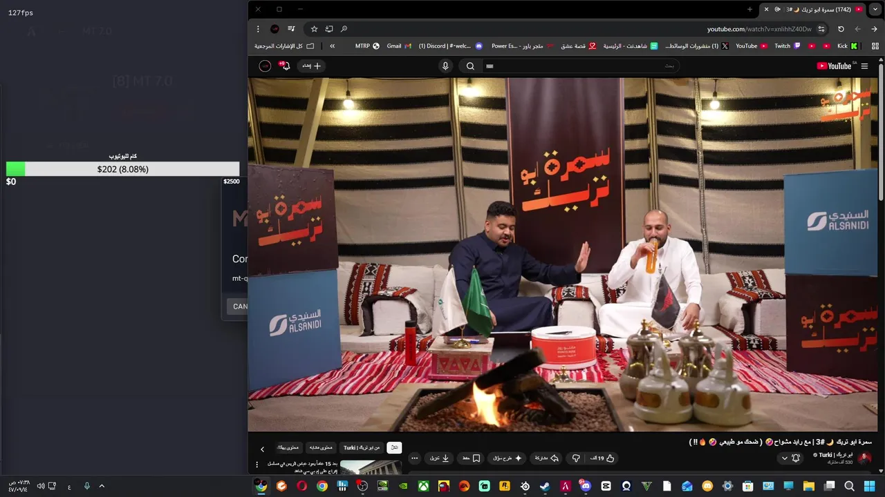Viewport: 885px width, 497px height.
Task: Select the 'All' filter chip
Action: [394, 447]
